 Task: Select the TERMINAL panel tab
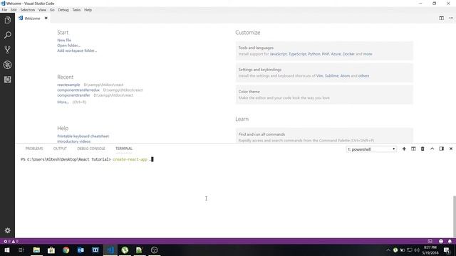[x=124, y=149]
